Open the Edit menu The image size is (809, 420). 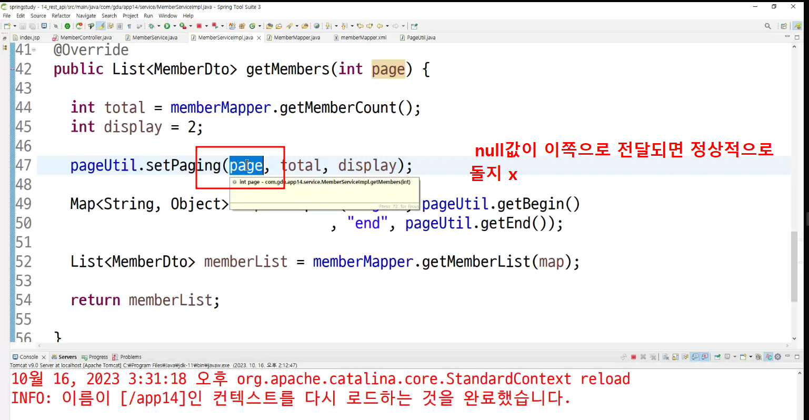21,16
